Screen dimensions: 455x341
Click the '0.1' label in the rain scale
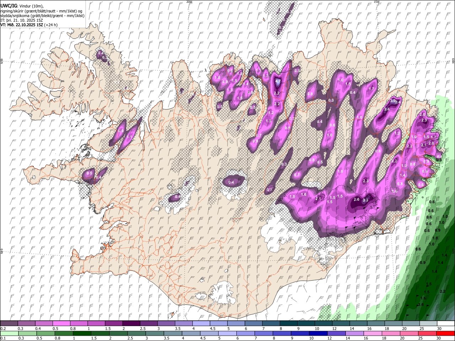tap(3, 339)
